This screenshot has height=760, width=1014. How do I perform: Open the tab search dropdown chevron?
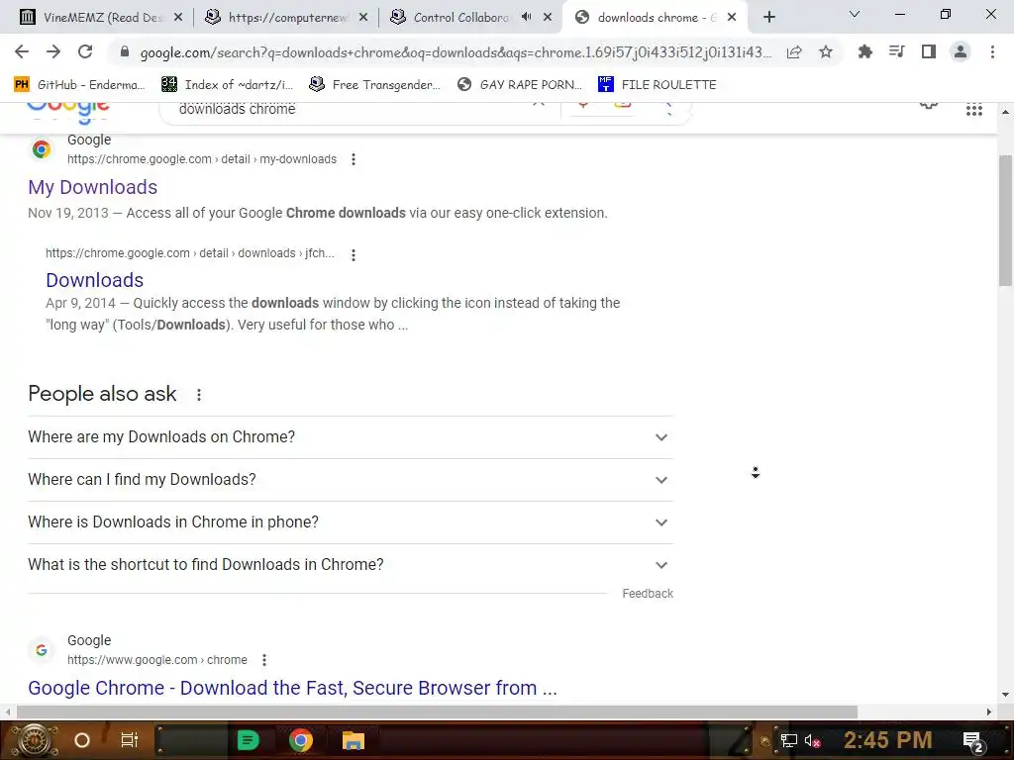click(x=855, y=14)
